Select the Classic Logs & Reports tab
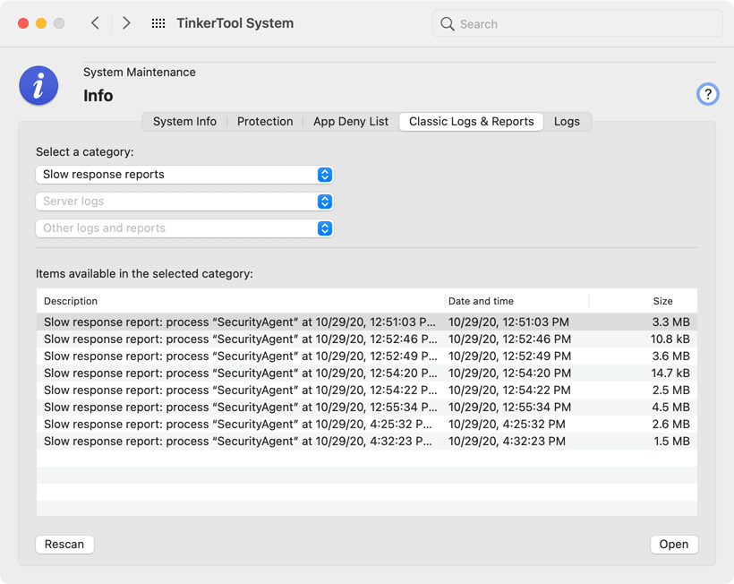 tap(471, 122)
